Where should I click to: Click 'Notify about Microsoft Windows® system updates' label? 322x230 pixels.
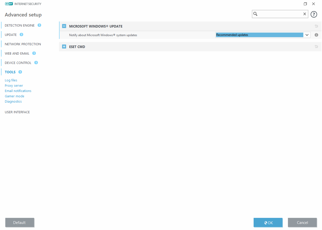pos(103,35)
